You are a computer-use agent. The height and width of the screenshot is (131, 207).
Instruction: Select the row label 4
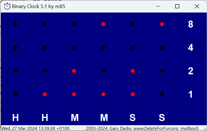point(191,48)
